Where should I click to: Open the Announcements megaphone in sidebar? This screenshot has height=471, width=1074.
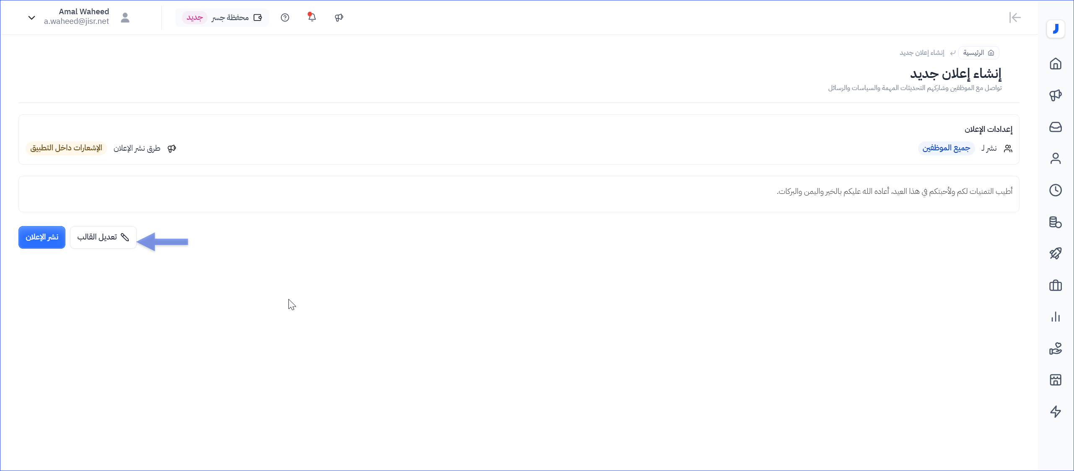(1055, 95)
